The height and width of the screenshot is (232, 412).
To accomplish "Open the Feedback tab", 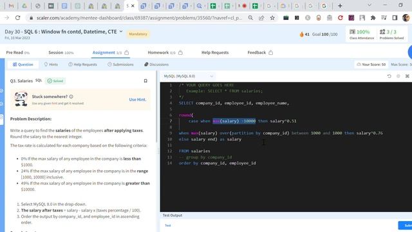I will 260,53.
